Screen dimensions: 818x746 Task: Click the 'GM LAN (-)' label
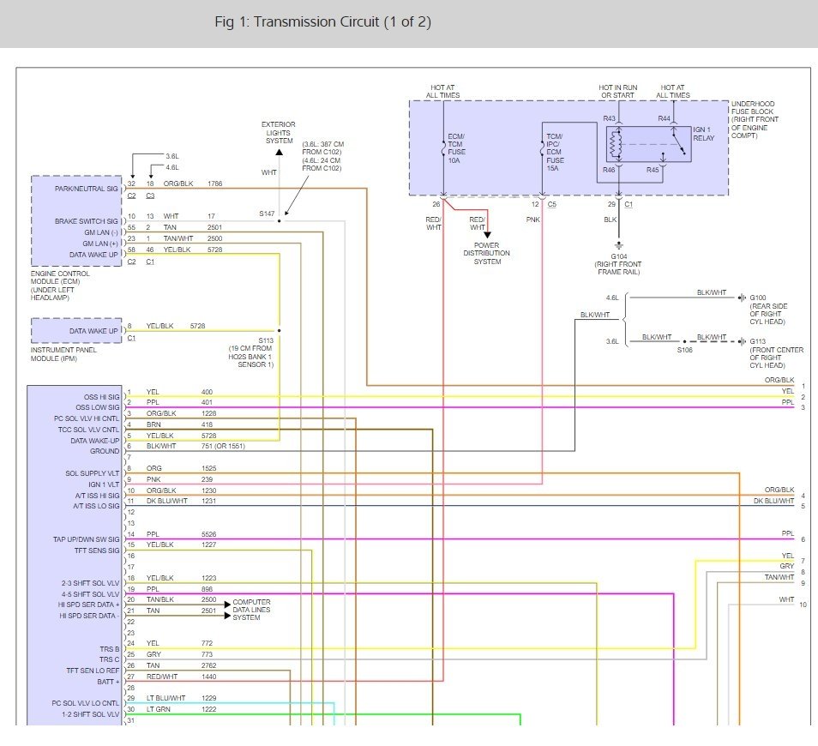(101, 232)
